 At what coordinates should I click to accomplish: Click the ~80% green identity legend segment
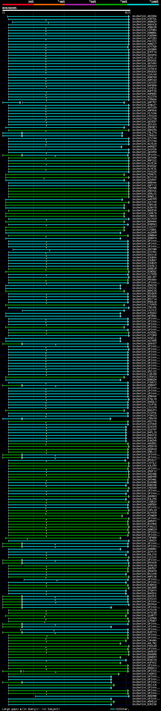112,5
